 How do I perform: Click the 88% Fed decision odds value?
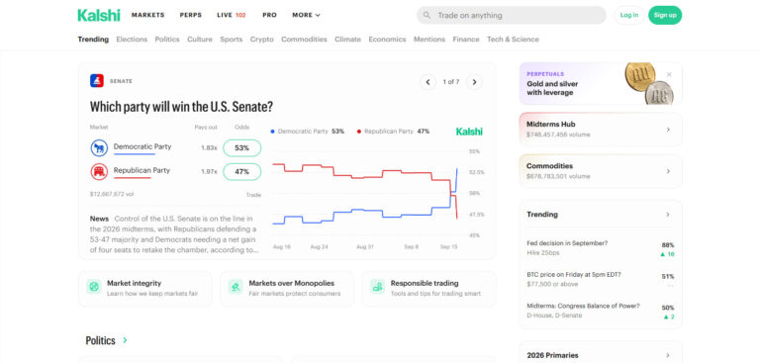[x=667, y=244]
